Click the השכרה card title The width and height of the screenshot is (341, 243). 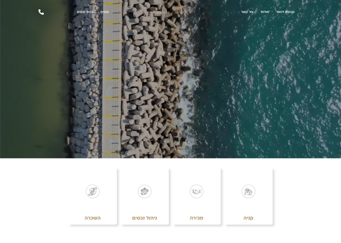tap(93, 218)
